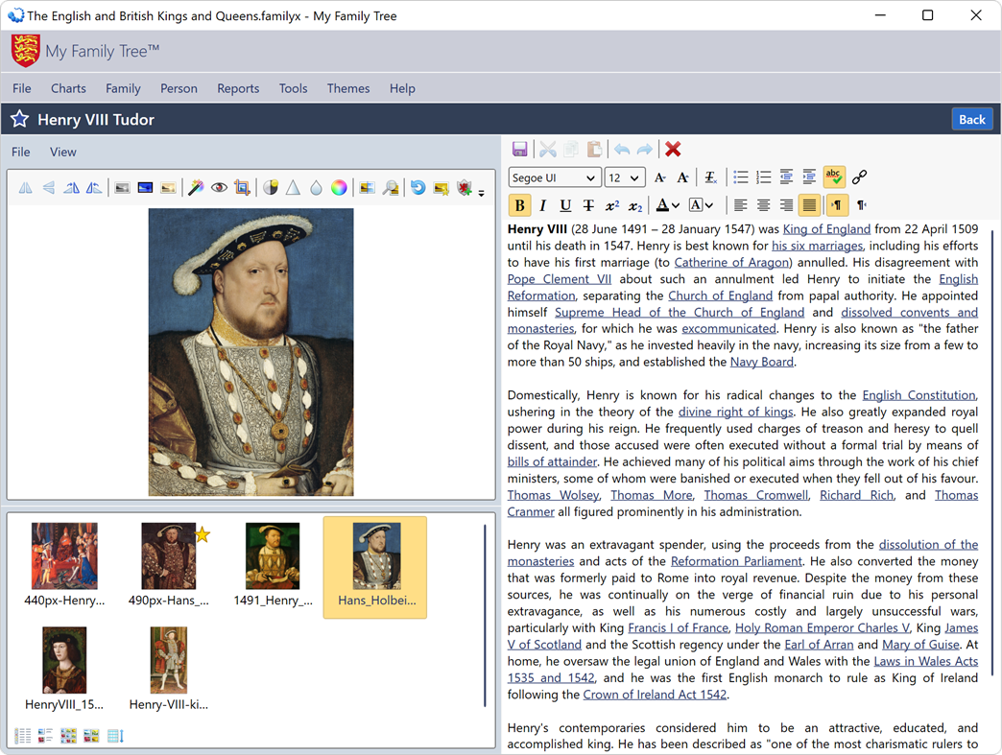Toggle italic formatting
1002x755 pixels.
542,204
